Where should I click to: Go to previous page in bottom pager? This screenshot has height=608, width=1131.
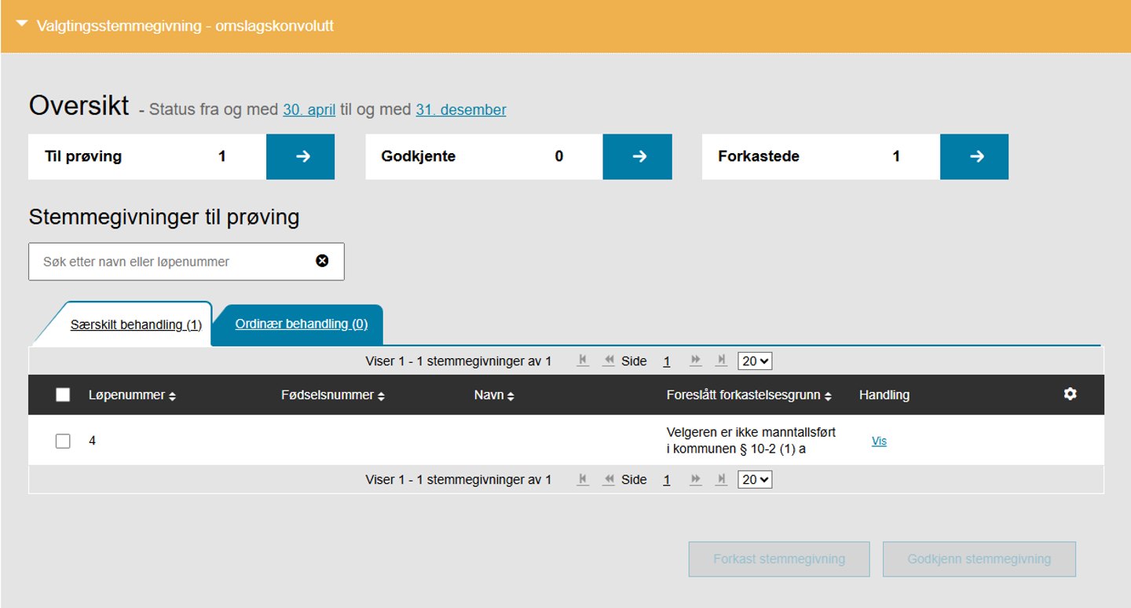point(609,479)
